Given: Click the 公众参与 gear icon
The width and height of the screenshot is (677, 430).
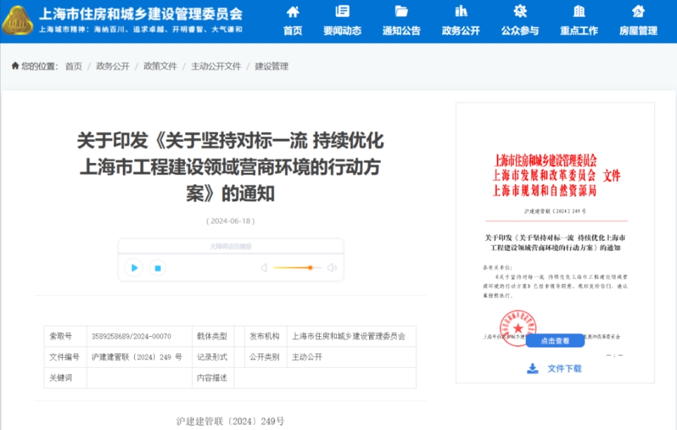Looking at the screenshot, I should [520, 12].
